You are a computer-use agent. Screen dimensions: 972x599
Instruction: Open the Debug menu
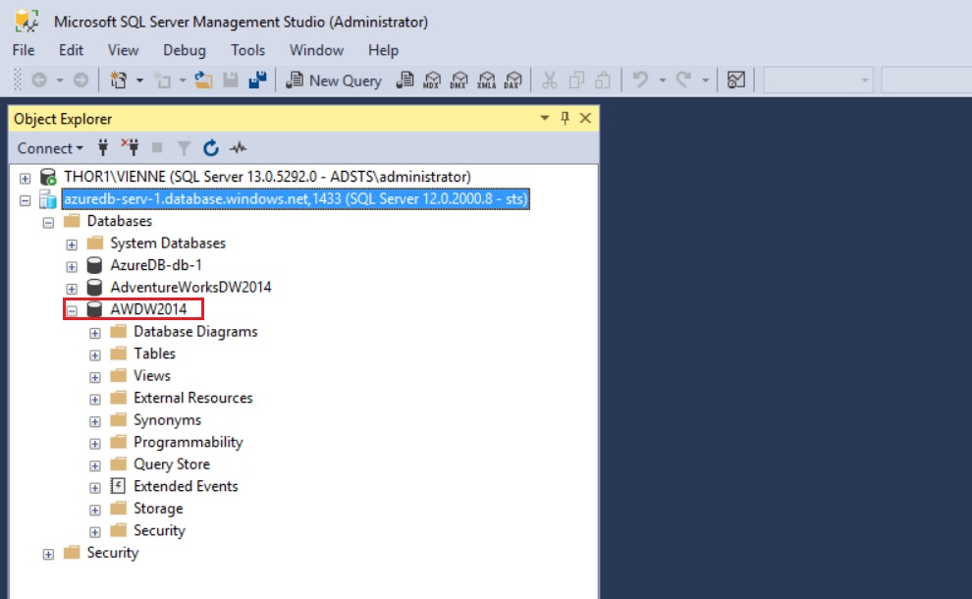tap(185, 50)
